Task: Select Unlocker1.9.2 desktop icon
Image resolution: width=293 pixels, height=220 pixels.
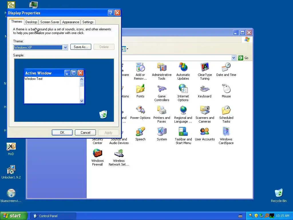Action: [x=11, y=170]
